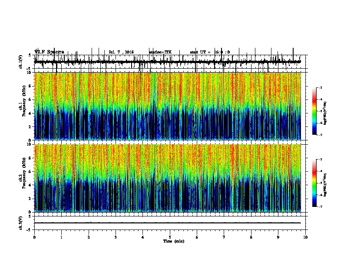
Task: Click the "VLF Spectra" plot title
Action: coord(49,52)
